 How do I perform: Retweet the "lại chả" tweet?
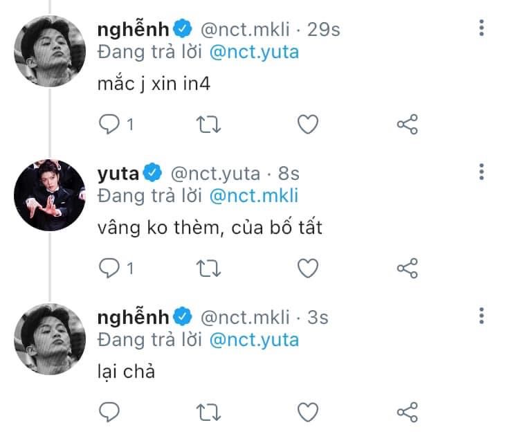point(208,411)
